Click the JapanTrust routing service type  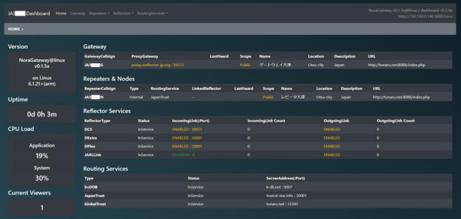coord(95,195)
